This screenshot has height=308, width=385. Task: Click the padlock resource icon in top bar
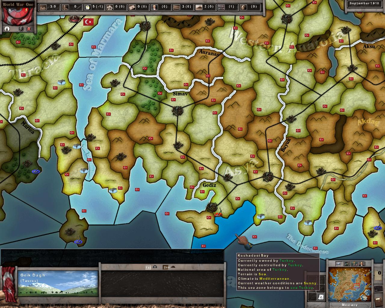(88, 7)
